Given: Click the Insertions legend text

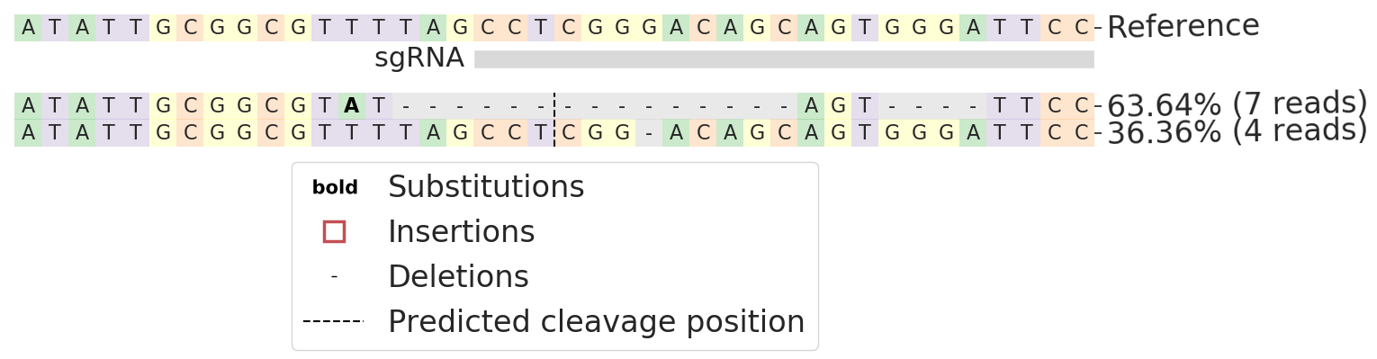Looking at the screenshot, I should click(x=461, y=232).
